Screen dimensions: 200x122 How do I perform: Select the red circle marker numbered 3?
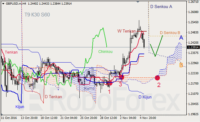[x=122, y=77]
